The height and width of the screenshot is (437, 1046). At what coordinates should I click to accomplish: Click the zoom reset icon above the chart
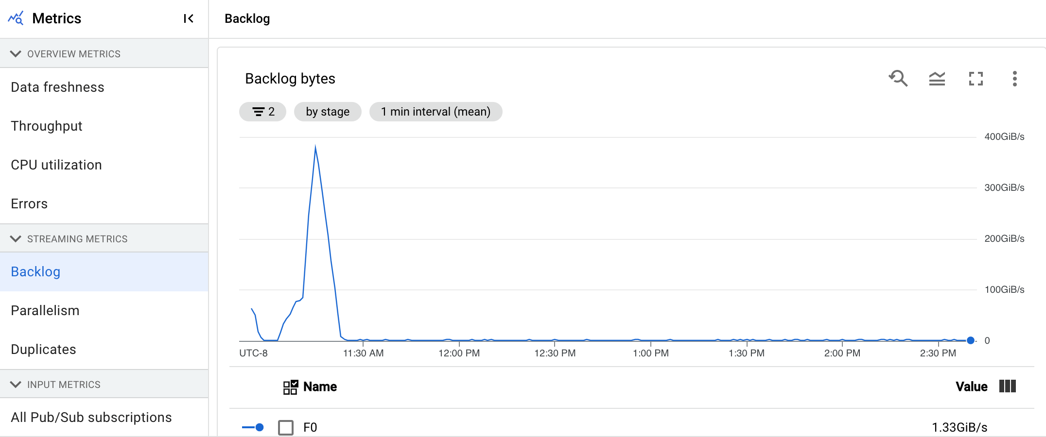[x=898, y=79]
